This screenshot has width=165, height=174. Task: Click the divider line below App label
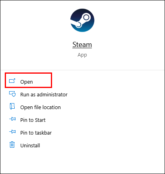(82, 70)
